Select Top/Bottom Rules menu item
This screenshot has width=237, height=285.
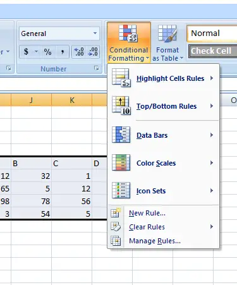pyautogui.click(x=163, y=106)
